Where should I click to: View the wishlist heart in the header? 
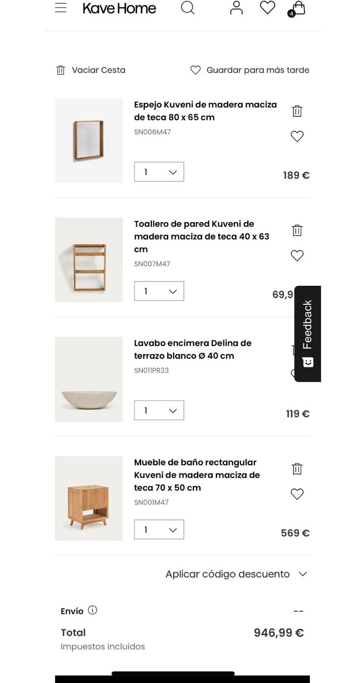coord(267,8)
